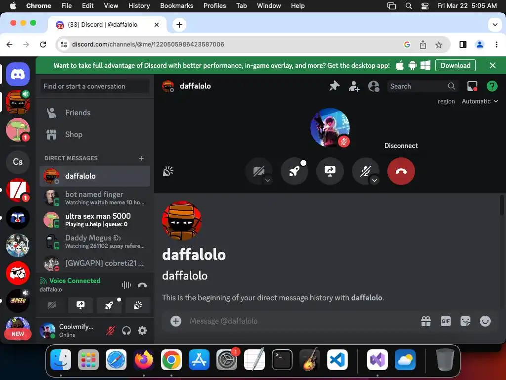Screen dimensions: 506x380
Task: Disconnect via voice panel hang-up icon
Action: [x=142, y=285]
